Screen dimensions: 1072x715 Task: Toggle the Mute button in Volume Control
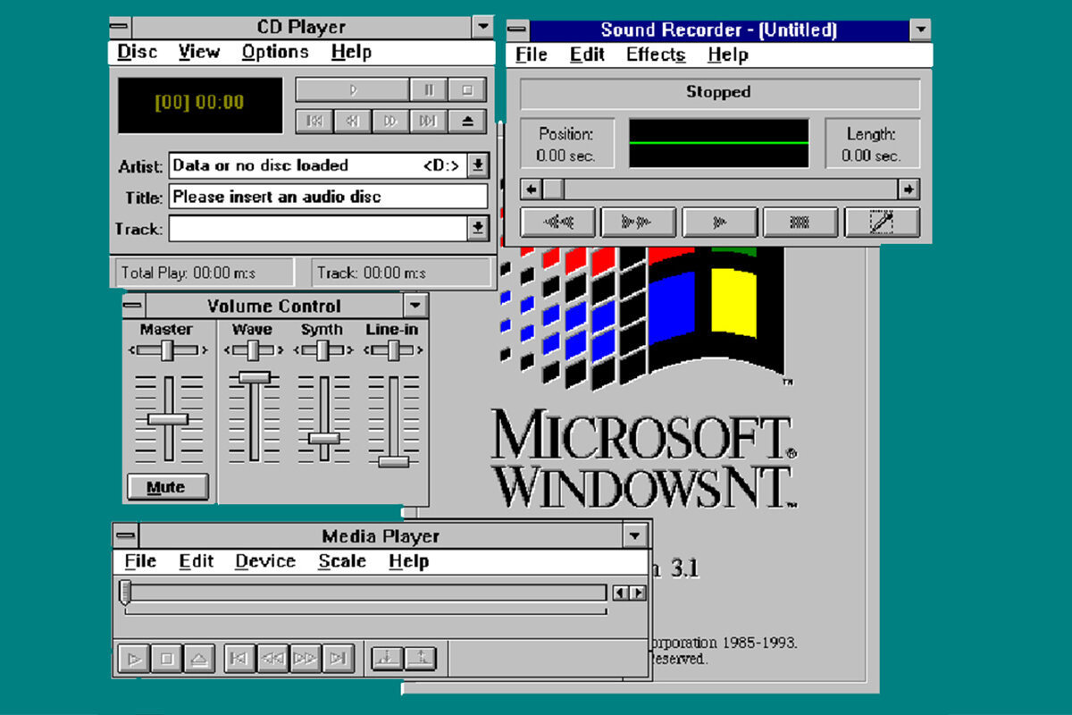click(x=167, y=487)
